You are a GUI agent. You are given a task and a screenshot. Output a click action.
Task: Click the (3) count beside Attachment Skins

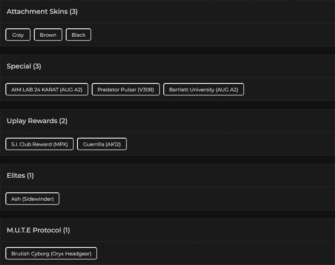74,12
